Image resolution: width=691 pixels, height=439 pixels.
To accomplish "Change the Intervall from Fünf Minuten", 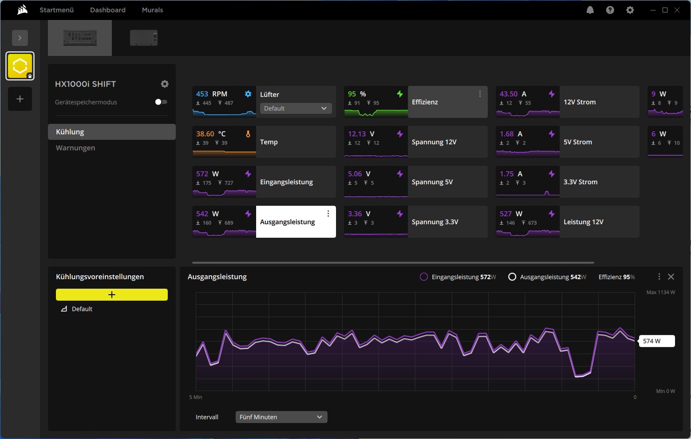I will (x=281, y=417).
